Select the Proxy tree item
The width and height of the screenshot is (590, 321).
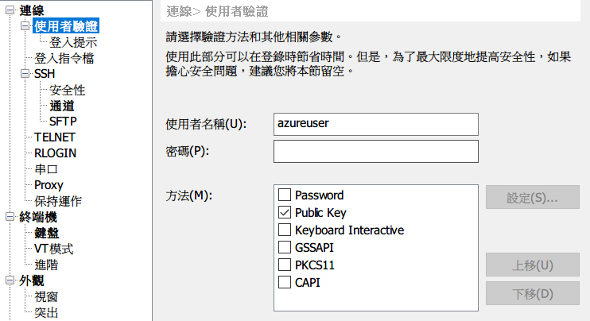coord(49,185)
